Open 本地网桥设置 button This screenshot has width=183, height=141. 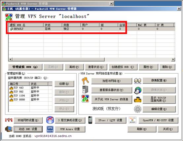pos(28,120)
